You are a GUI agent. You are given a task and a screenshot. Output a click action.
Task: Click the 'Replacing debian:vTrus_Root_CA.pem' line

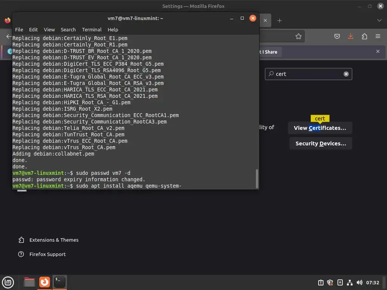pos(63,148)
